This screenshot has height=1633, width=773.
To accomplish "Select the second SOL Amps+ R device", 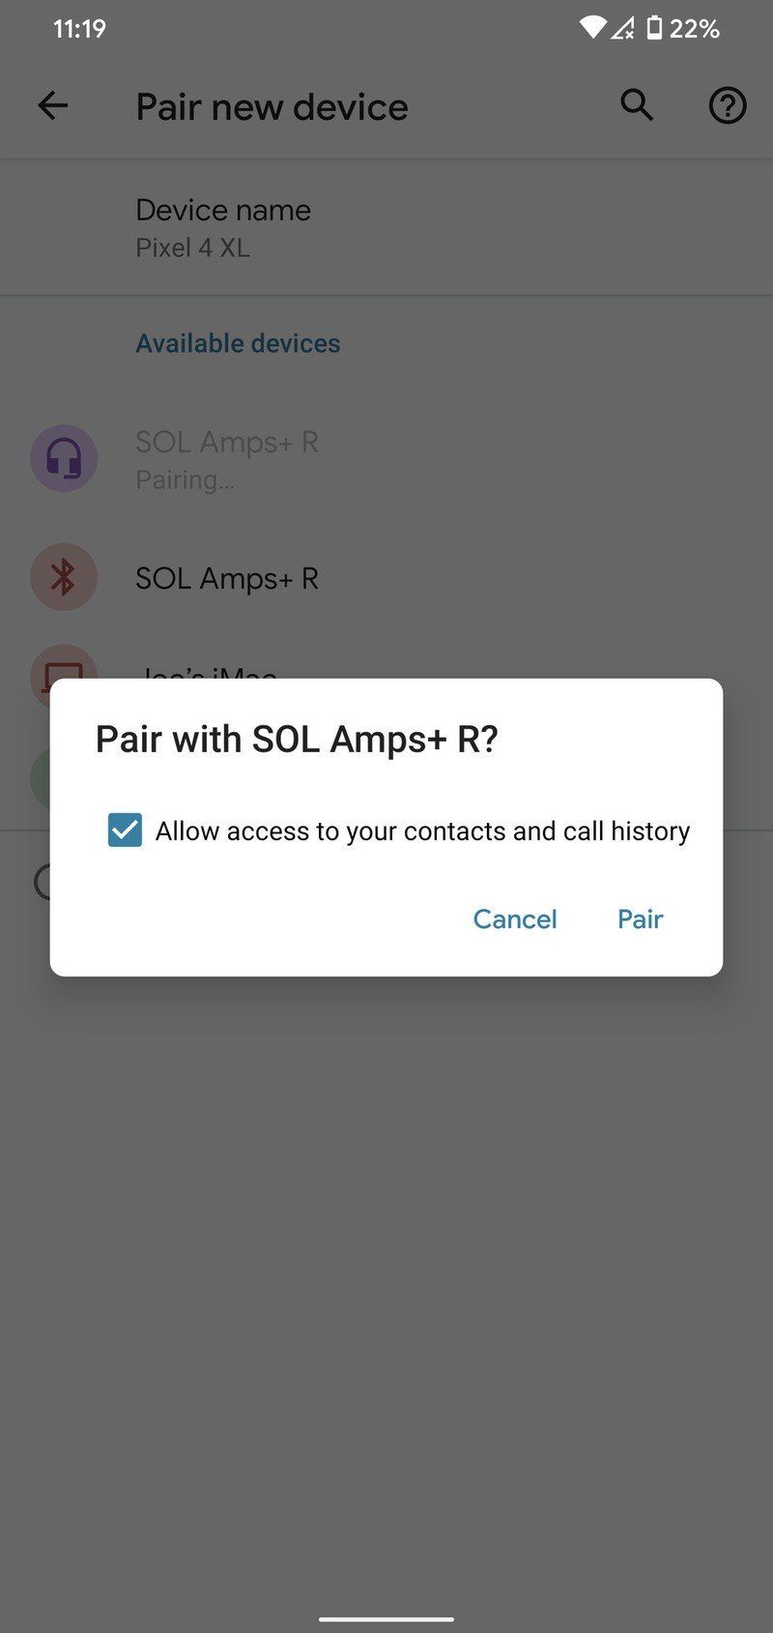I will [x=386, y=578].
